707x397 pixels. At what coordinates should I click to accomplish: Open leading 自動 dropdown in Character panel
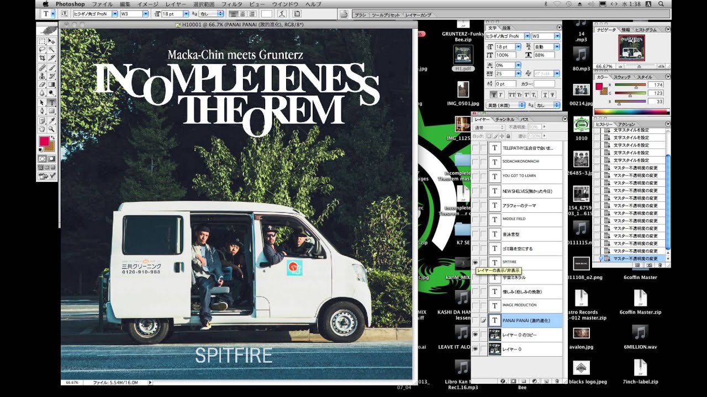pos(557,47)
